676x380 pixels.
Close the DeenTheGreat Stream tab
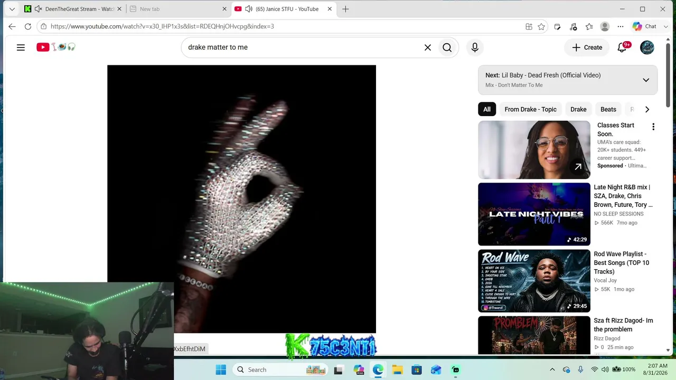tap(119, 9)
